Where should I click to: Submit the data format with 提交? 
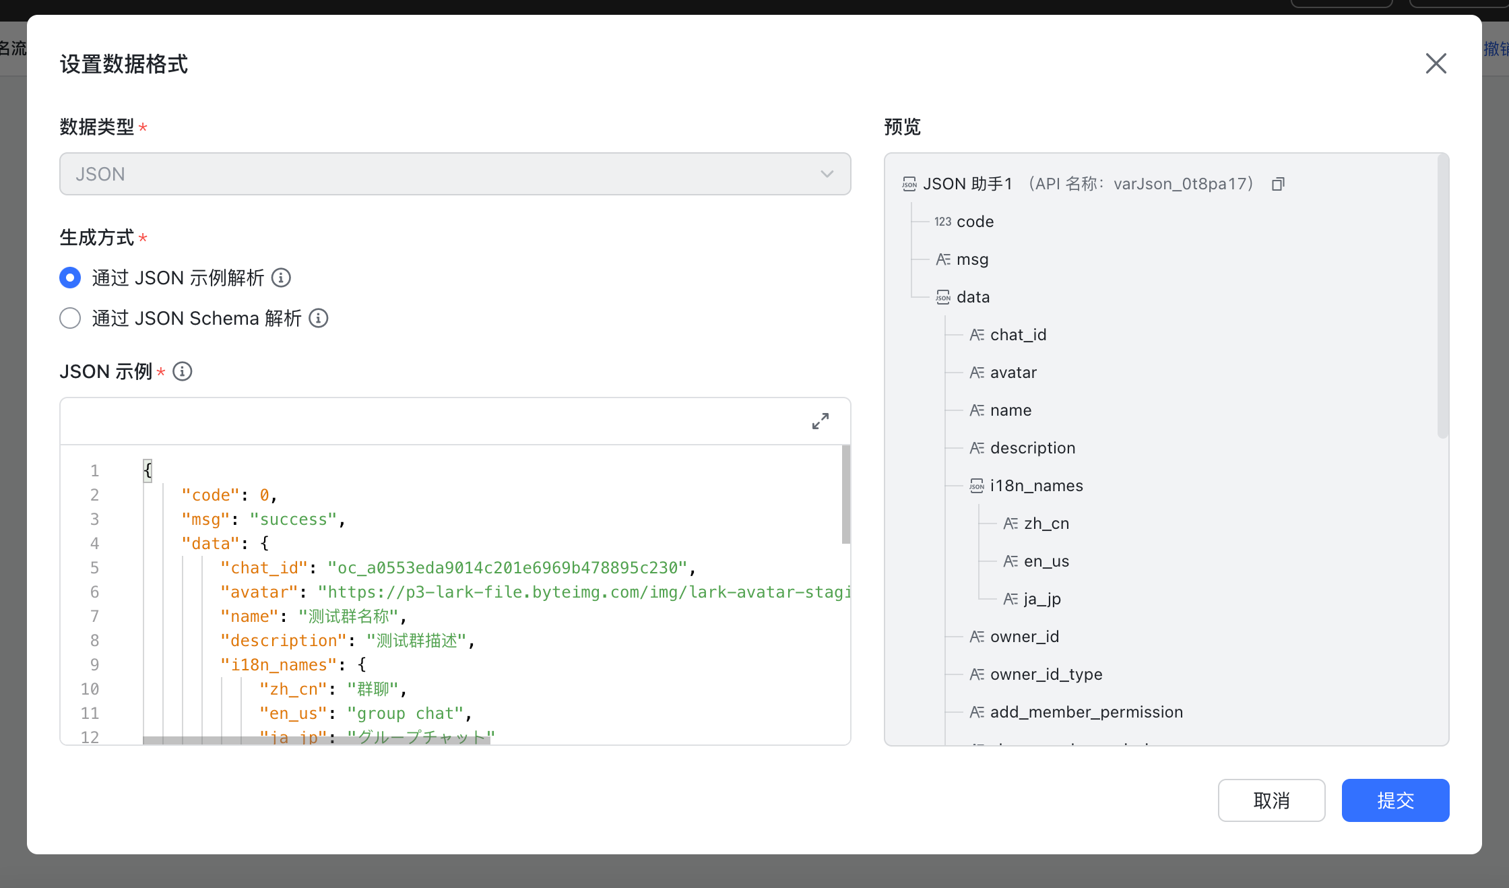[1395, 800]
